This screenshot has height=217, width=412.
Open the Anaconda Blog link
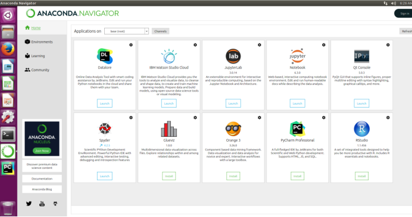(x=42, y=189)
